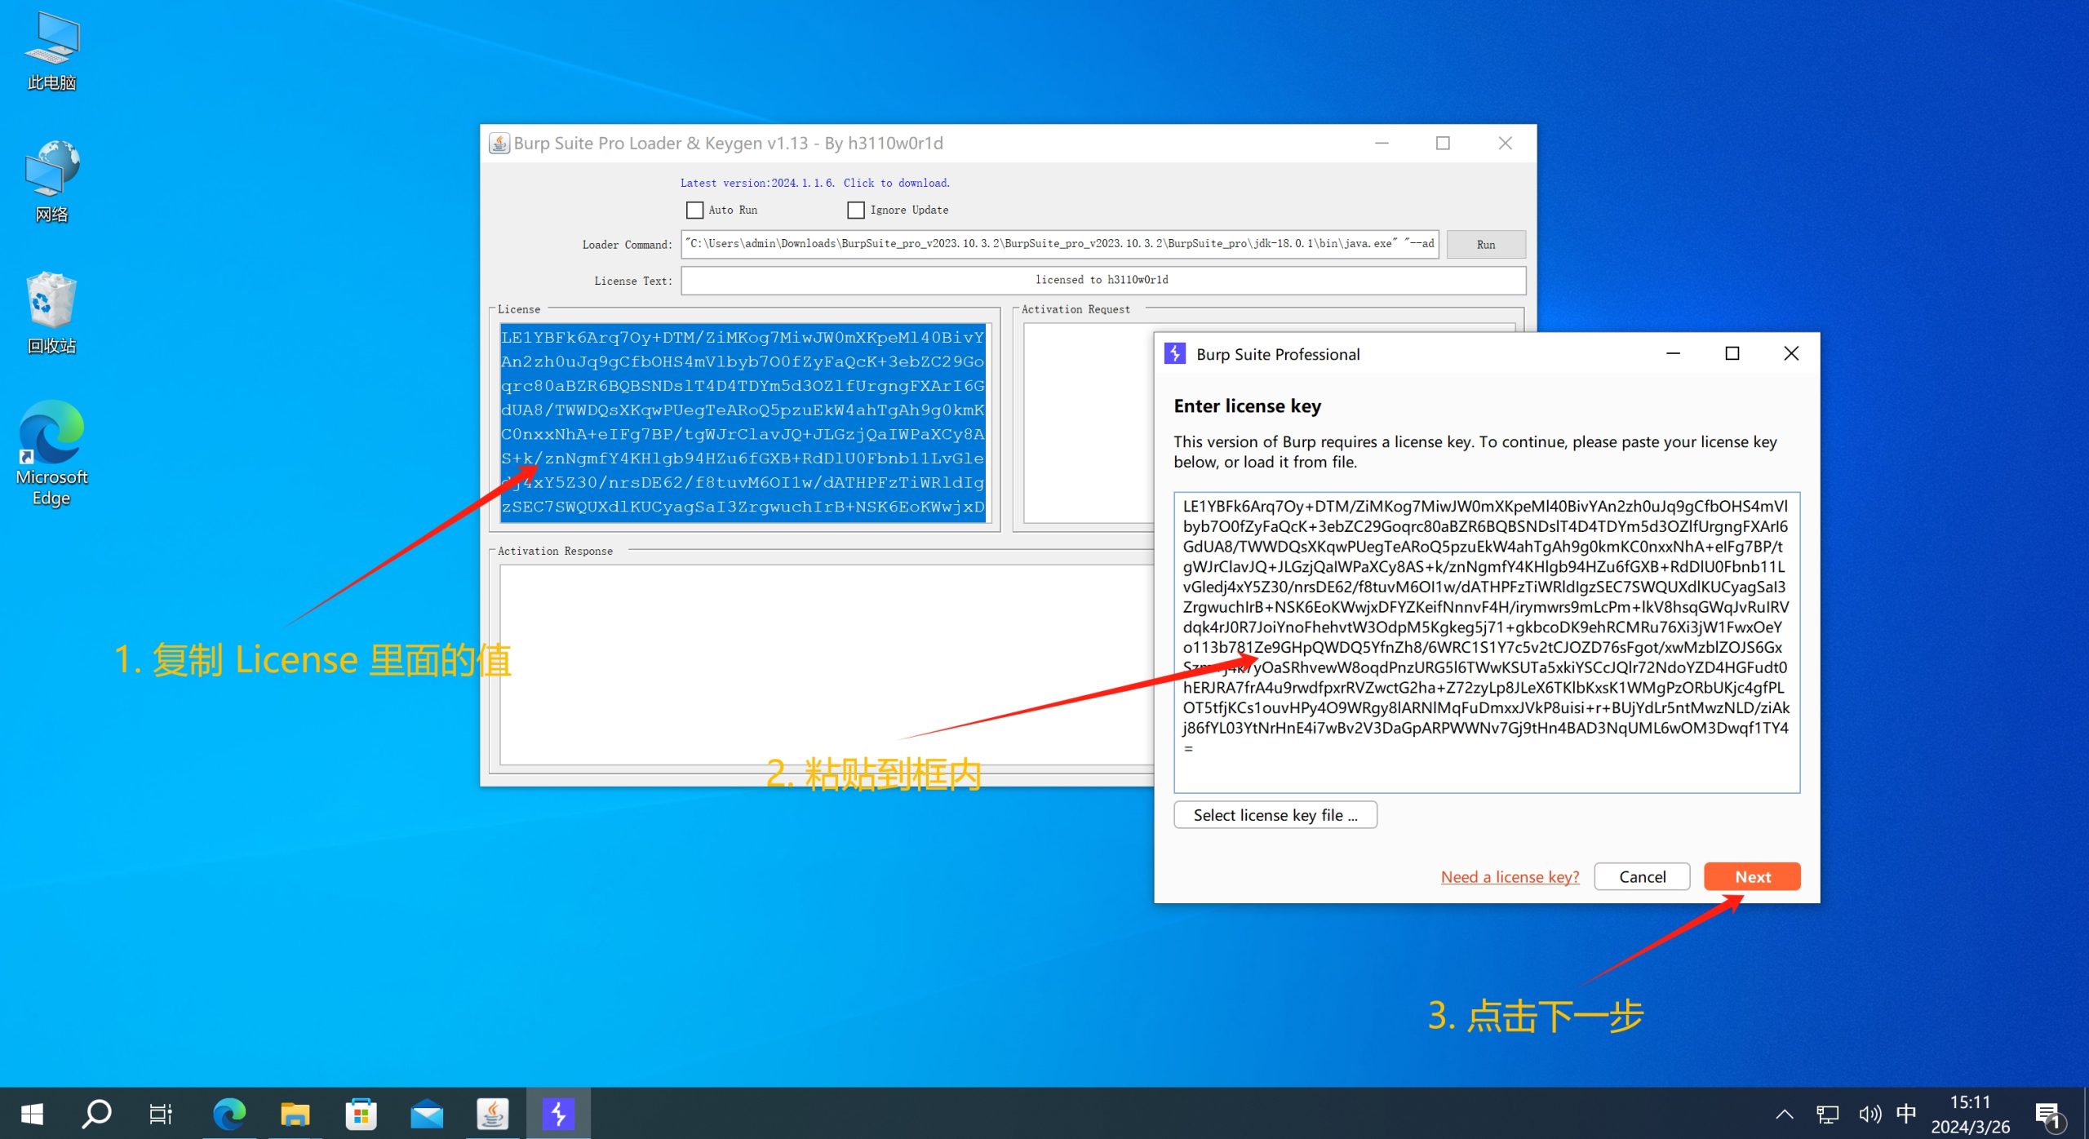Close the Keygen window

1506,143
